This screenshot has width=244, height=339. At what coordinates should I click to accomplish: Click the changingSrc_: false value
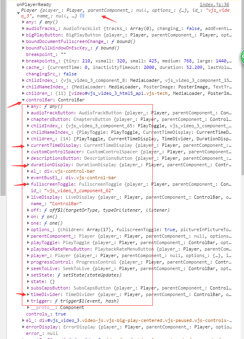[70, 74]
